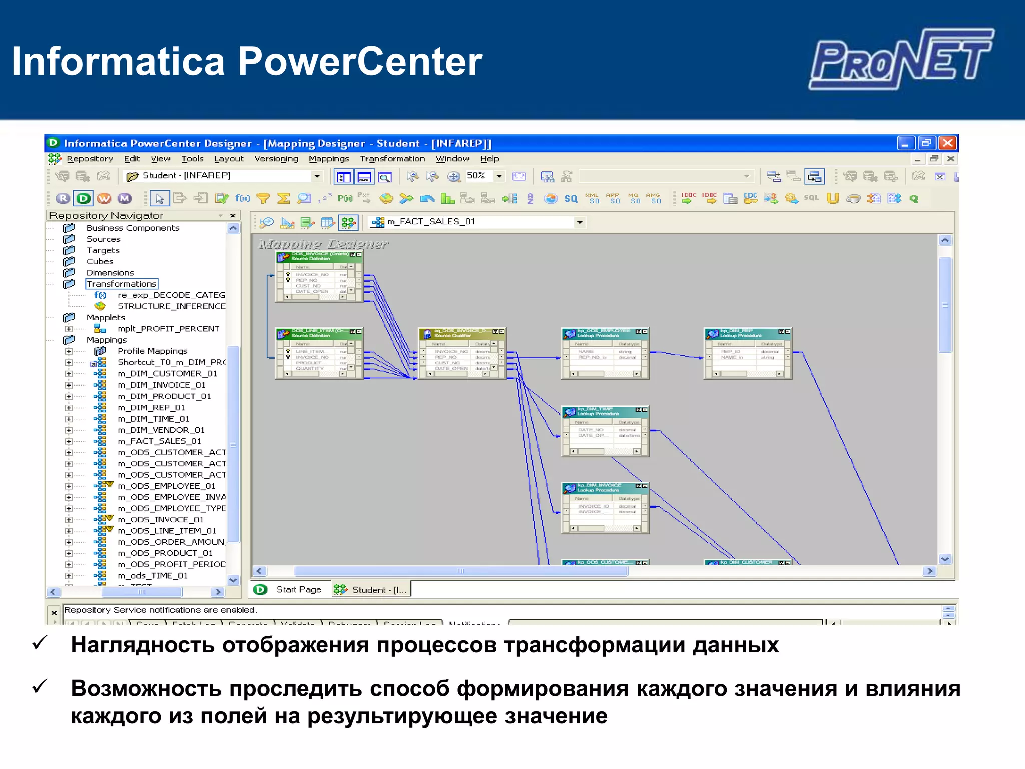Open the Window menu
Screen dimensions: 1025x769
click(453, 159)
